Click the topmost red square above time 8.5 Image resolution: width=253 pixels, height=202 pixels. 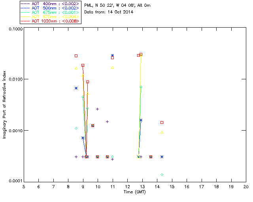[76, 56]
